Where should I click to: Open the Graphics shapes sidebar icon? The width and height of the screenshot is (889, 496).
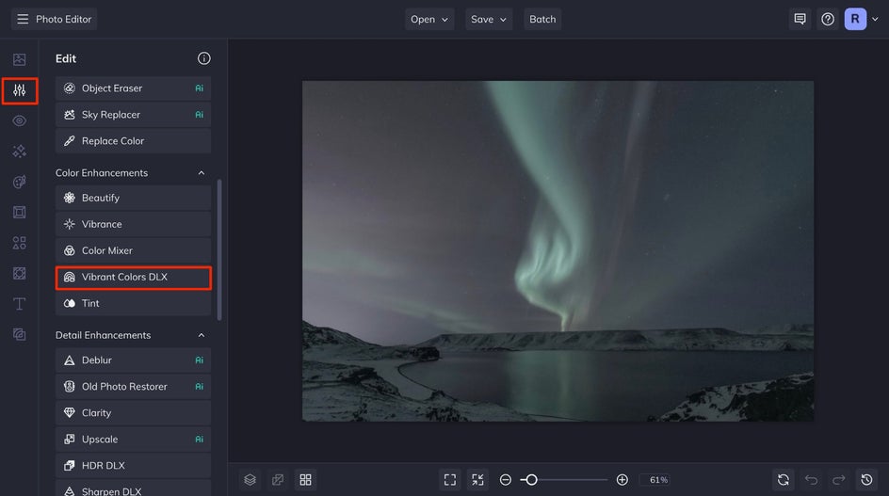point(19,243)
